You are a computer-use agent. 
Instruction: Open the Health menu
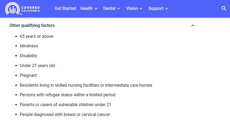(x=89, y=8)
